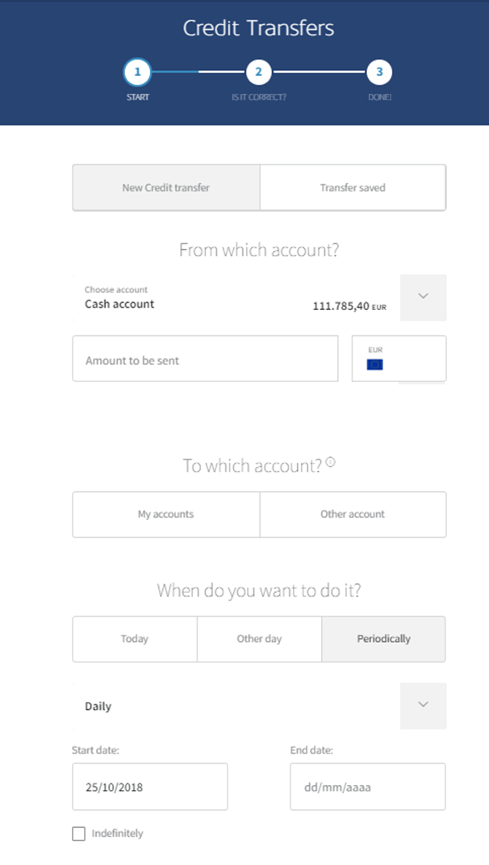Choose Other account as destination
The image size is (489, 865).
click(353, 514)
